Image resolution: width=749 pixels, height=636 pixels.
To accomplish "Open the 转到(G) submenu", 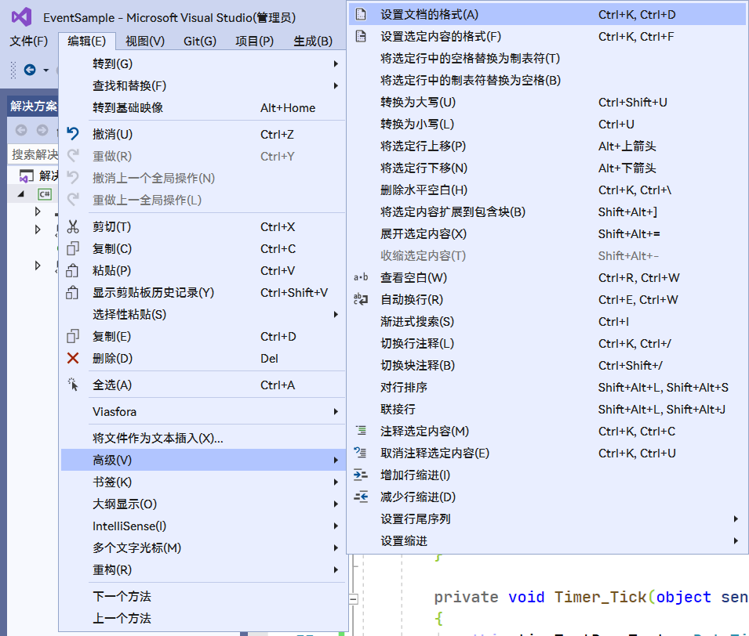I will [203, 63].
